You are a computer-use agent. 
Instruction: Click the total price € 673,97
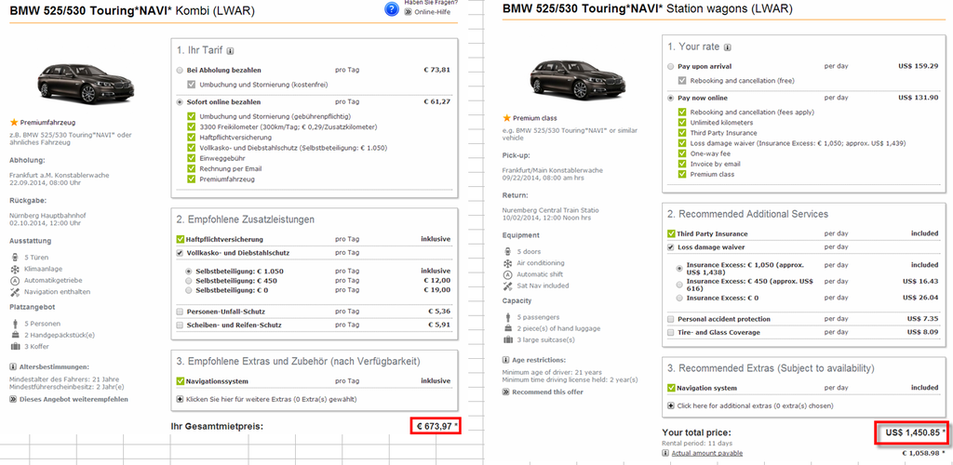(x=436, y=427)
